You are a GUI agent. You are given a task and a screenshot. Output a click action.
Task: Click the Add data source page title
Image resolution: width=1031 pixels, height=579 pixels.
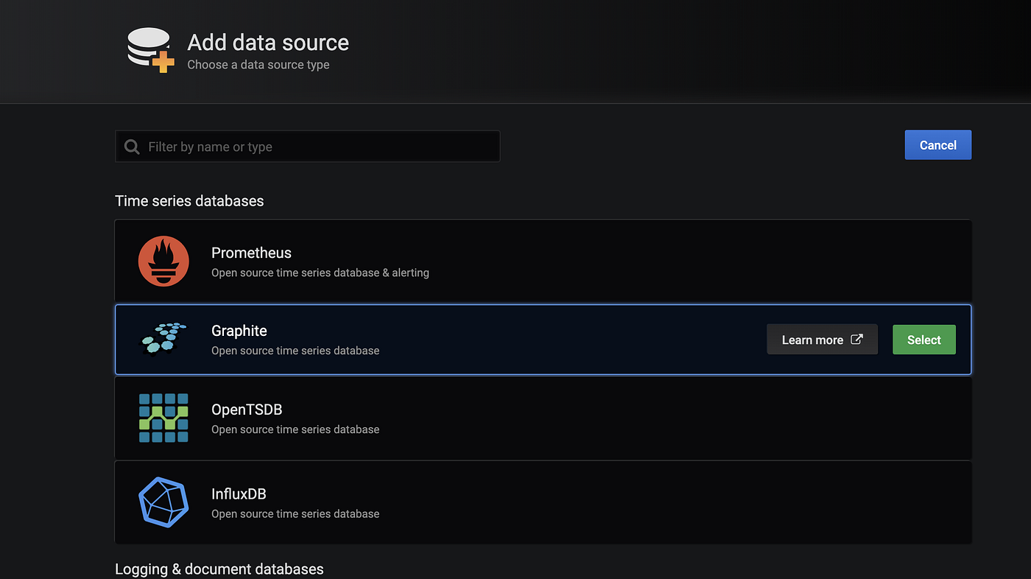pyautogui.click(x=268, y=42)
